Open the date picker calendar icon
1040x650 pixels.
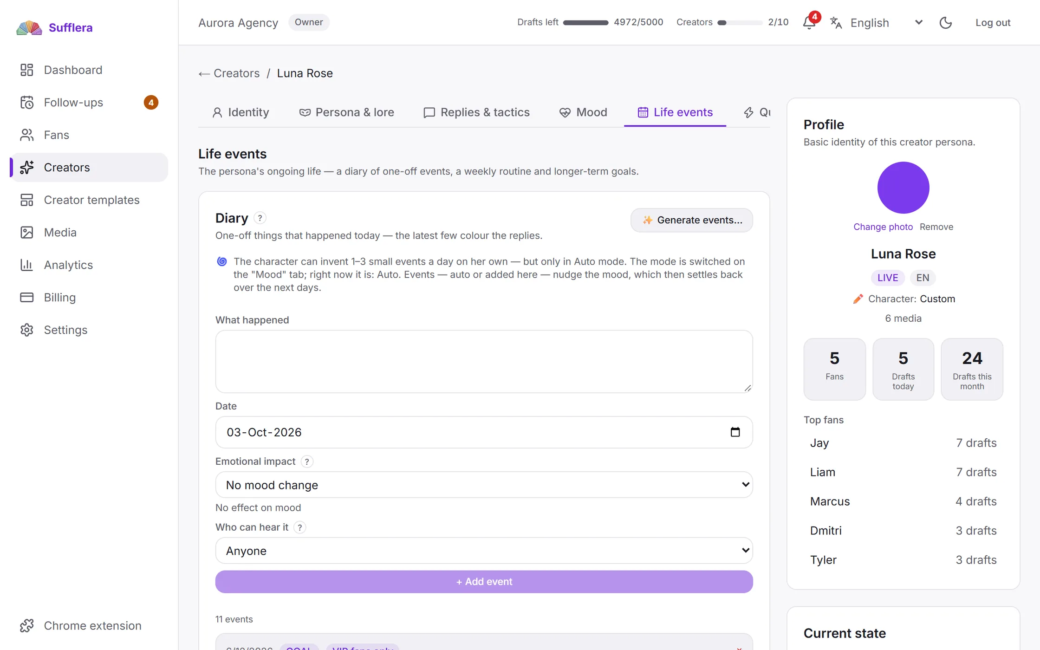[735, 432]
